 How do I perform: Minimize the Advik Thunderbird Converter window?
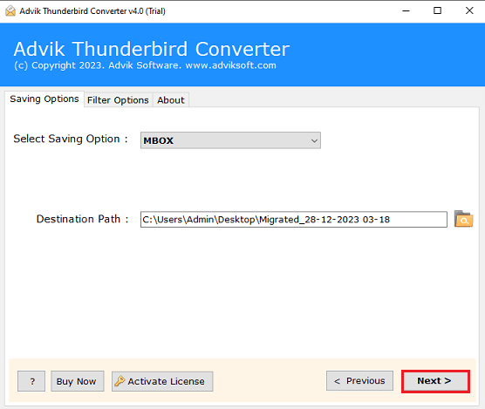(x=406, y=10)
